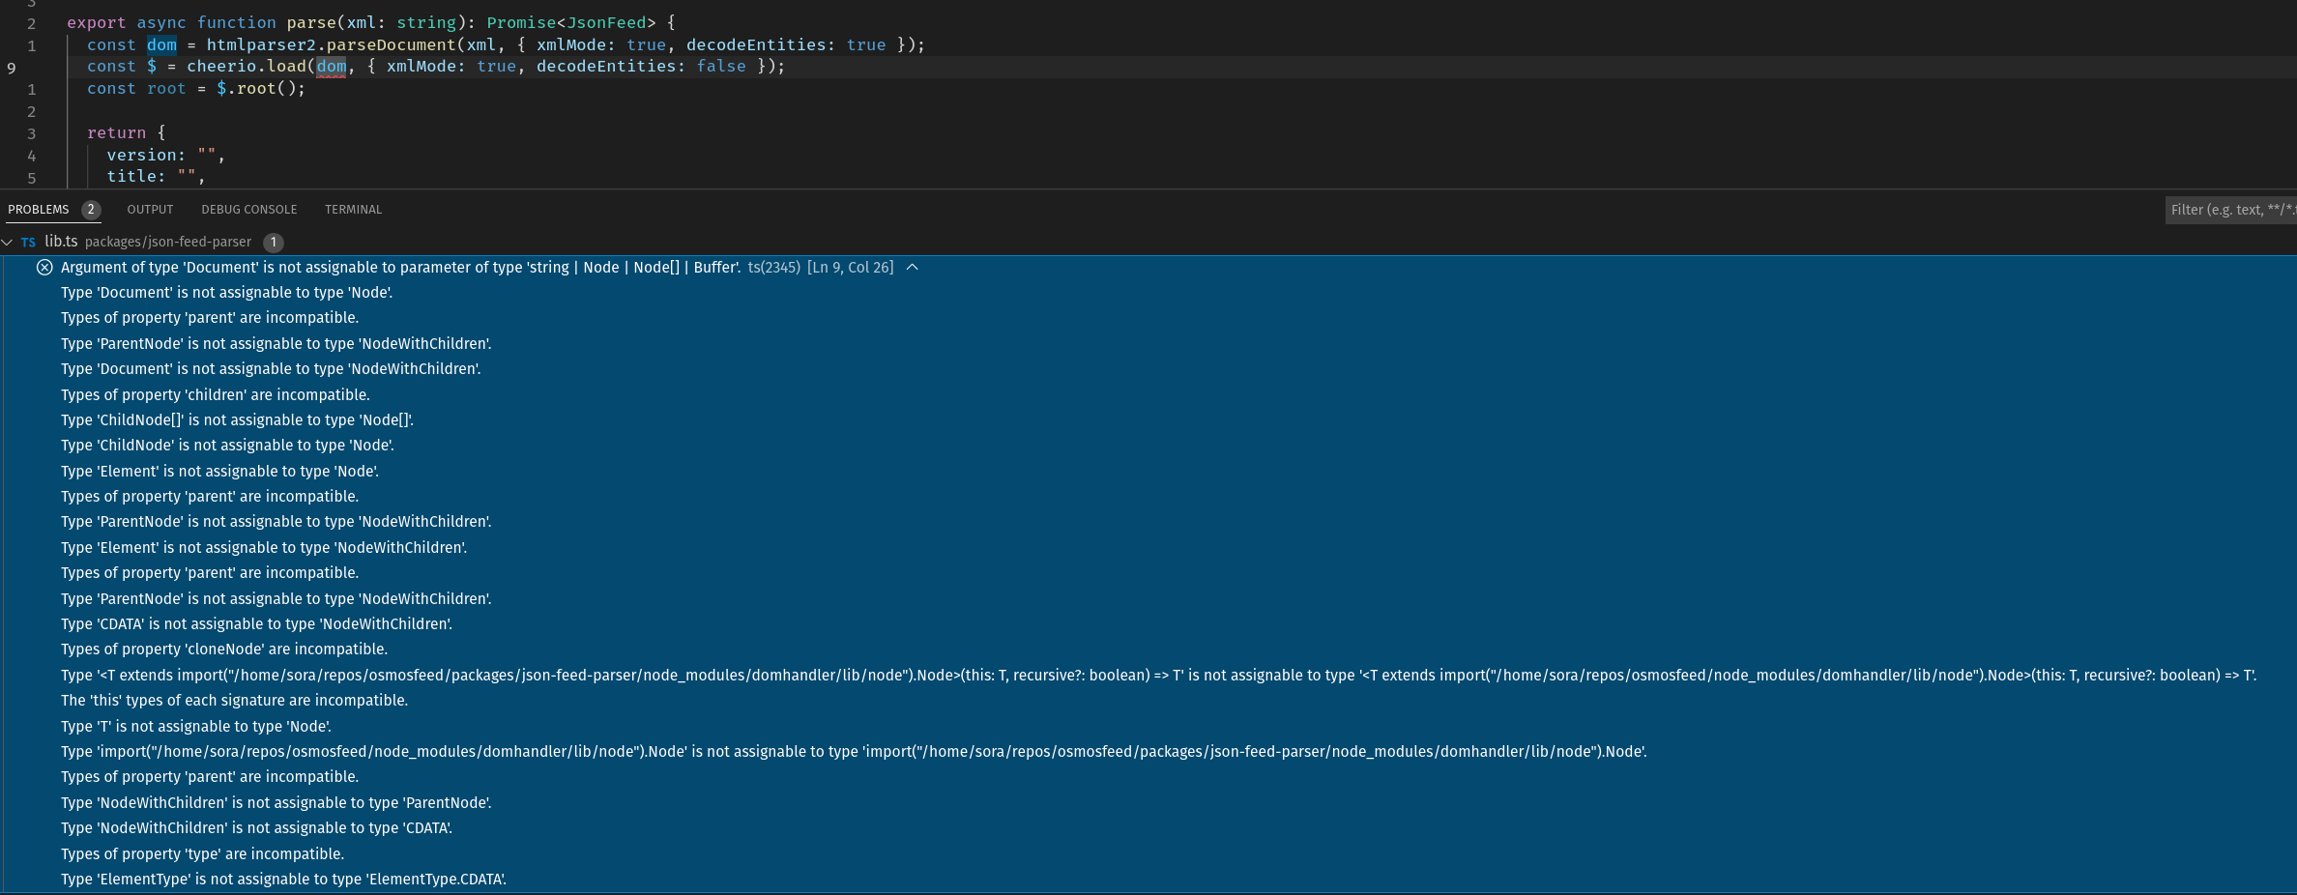Click the error count badge next to packages/json-feed-parser
Screen dimensions: 2297x895
pos(272,244)
